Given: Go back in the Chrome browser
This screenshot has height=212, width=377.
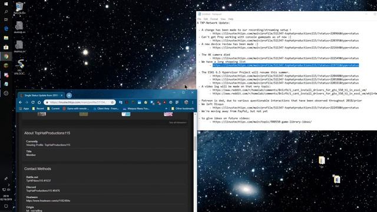Looking at the screenshot, I should 21,102.
